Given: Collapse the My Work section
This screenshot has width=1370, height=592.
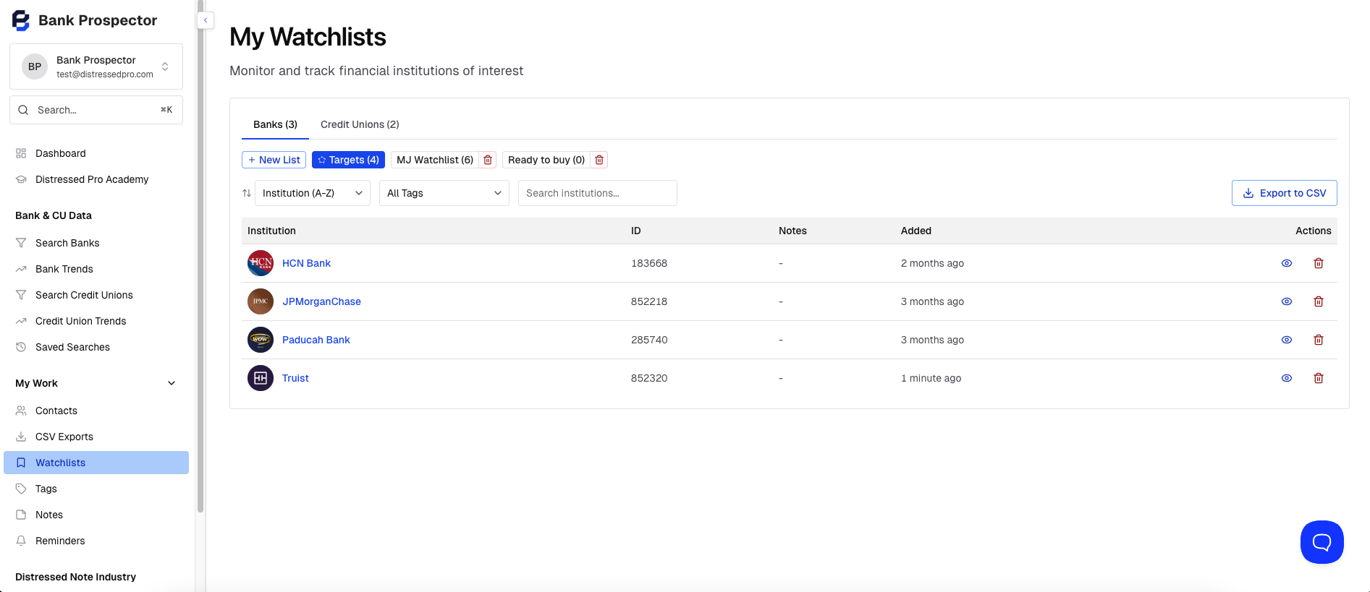Looking at the screenshot, I should 172,383.
